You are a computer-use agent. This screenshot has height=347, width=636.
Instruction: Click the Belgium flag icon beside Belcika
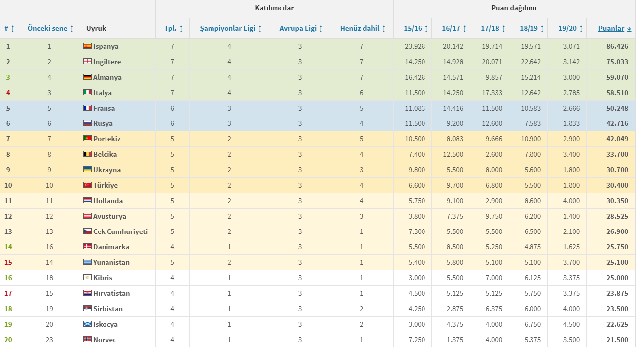click(x=87, y=154)
